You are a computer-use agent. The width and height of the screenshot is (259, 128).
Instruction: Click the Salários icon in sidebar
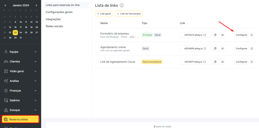point(6,100)
